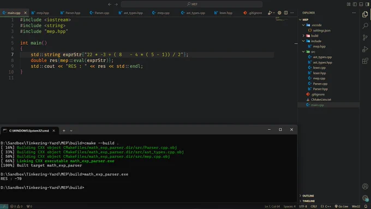Collapse the MEP root folder

tap(300, 20)
